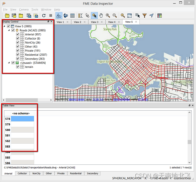This screenshot has width=196, height=182.
Task: Open the Filter funnel tool
Action: [145, 16]
